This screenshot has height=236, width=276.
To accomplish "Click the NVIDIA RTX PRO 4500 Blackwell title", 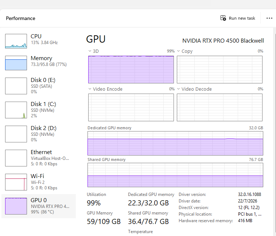I will tap(223, 41).
